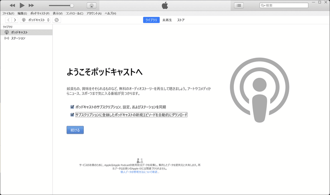Click the ライブラリ sidebar header
Viewport: 330px width, 195px height.
[x=7, y=27]
